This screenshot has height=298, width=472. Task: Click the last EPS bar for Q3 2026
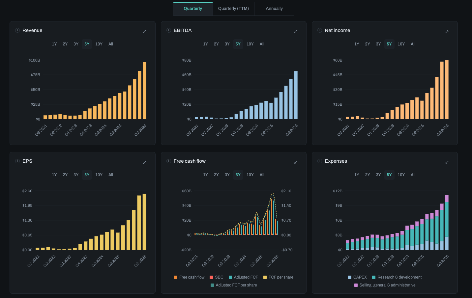[x=144, y=222]
